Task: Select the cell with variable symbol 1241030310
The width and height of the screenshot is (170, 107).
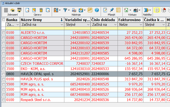Action: click(77, 69)
